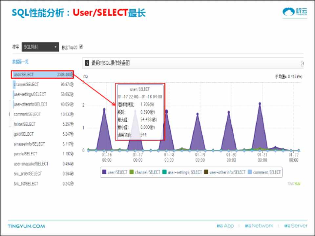Select user/SELECT row in database list
Image resolution: width=315 pixels, height=236 pixels.
click(43, 75)
